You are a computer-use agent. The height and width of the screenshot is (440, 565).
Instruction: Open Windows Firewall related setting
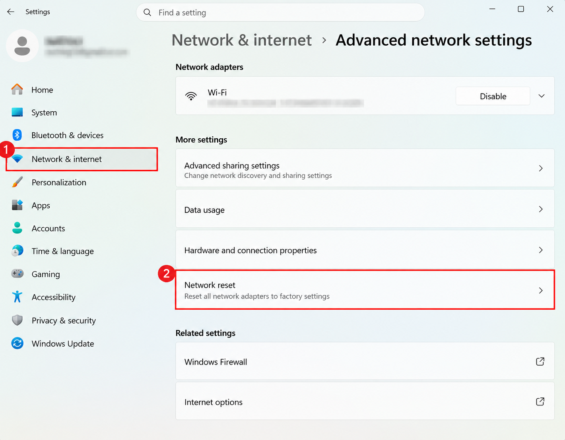pos(365,361)
